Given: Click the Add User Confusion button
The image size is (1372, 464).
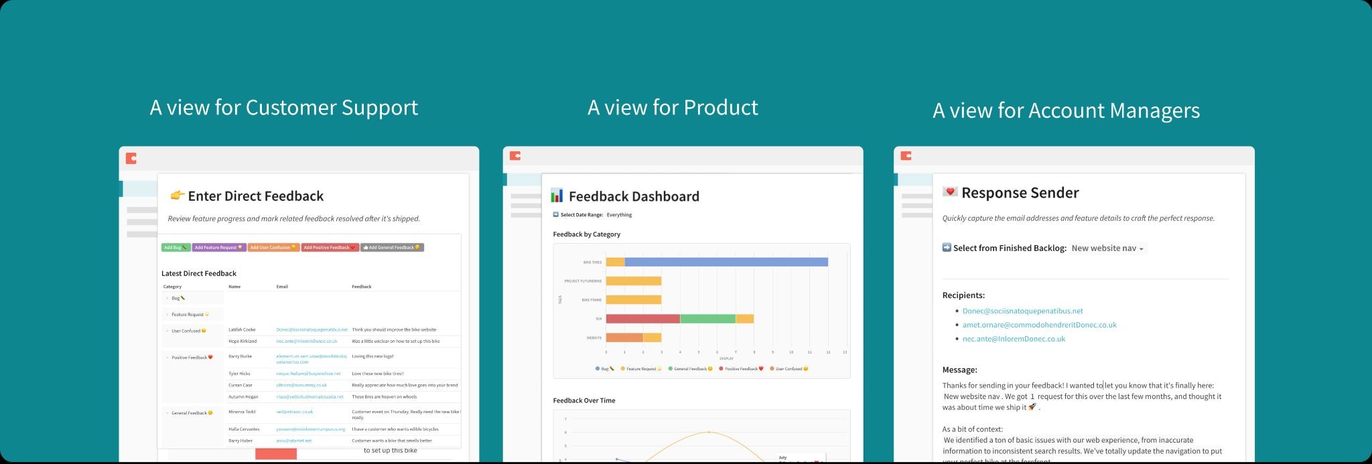Looking at the screenshot, I should point(273,247).
